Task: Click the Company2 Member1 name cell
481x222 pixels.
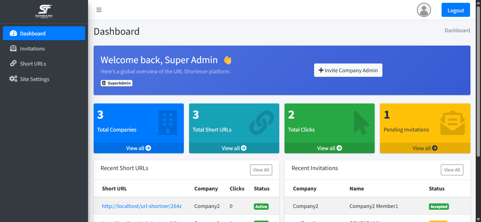Action: [x=374, y=206]
